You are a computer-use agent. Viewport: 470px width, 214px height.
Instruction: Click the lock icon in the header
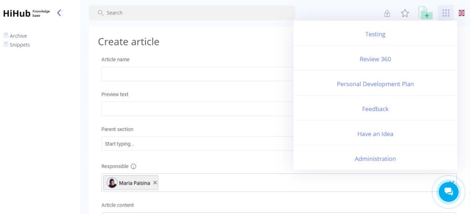(x=387, y=13)
